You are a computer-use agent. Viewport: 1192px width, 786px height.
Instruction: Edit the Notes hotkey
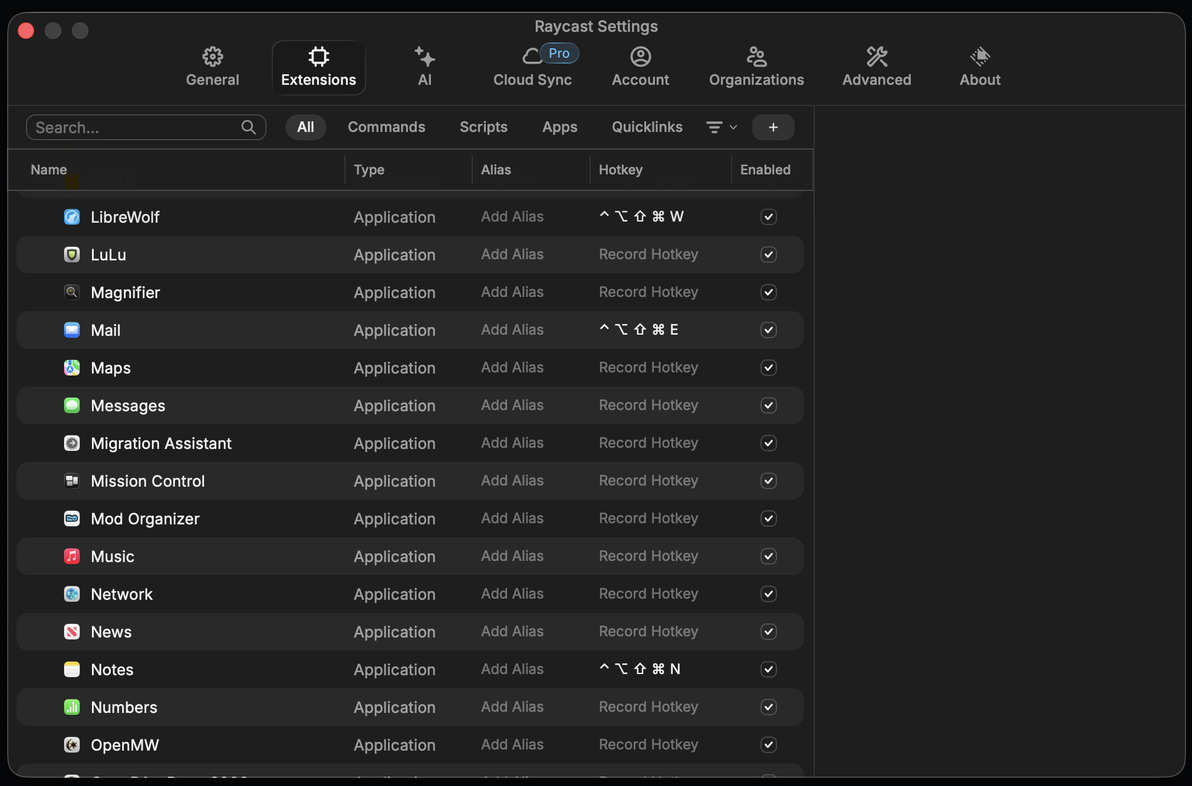coord(640,669)
